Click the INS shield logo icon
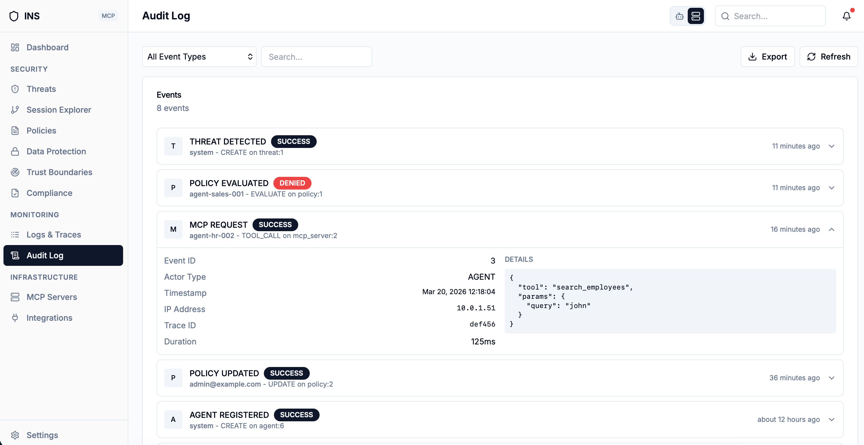This screenshot has height=445, width=864. pyautogui.click(x=14, y=16)
